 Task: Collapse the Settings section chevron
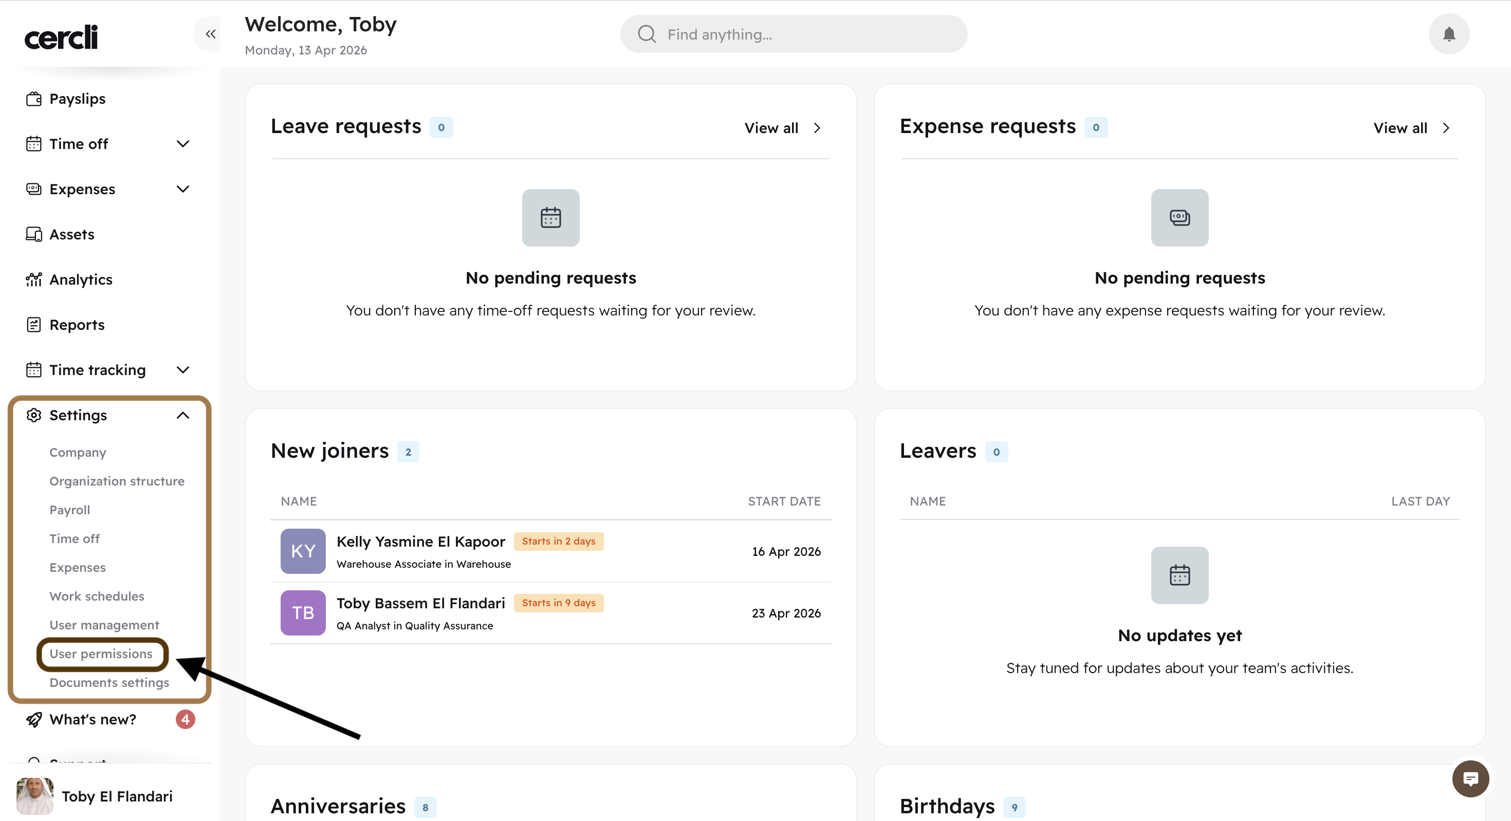pos(182,415)
